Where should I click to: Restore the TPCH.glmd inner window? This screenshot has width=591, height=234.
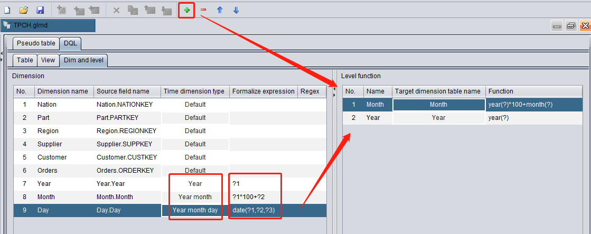(x=571, y=26)
